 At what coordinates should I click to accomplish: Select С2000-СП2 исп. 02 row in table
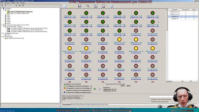183,12
